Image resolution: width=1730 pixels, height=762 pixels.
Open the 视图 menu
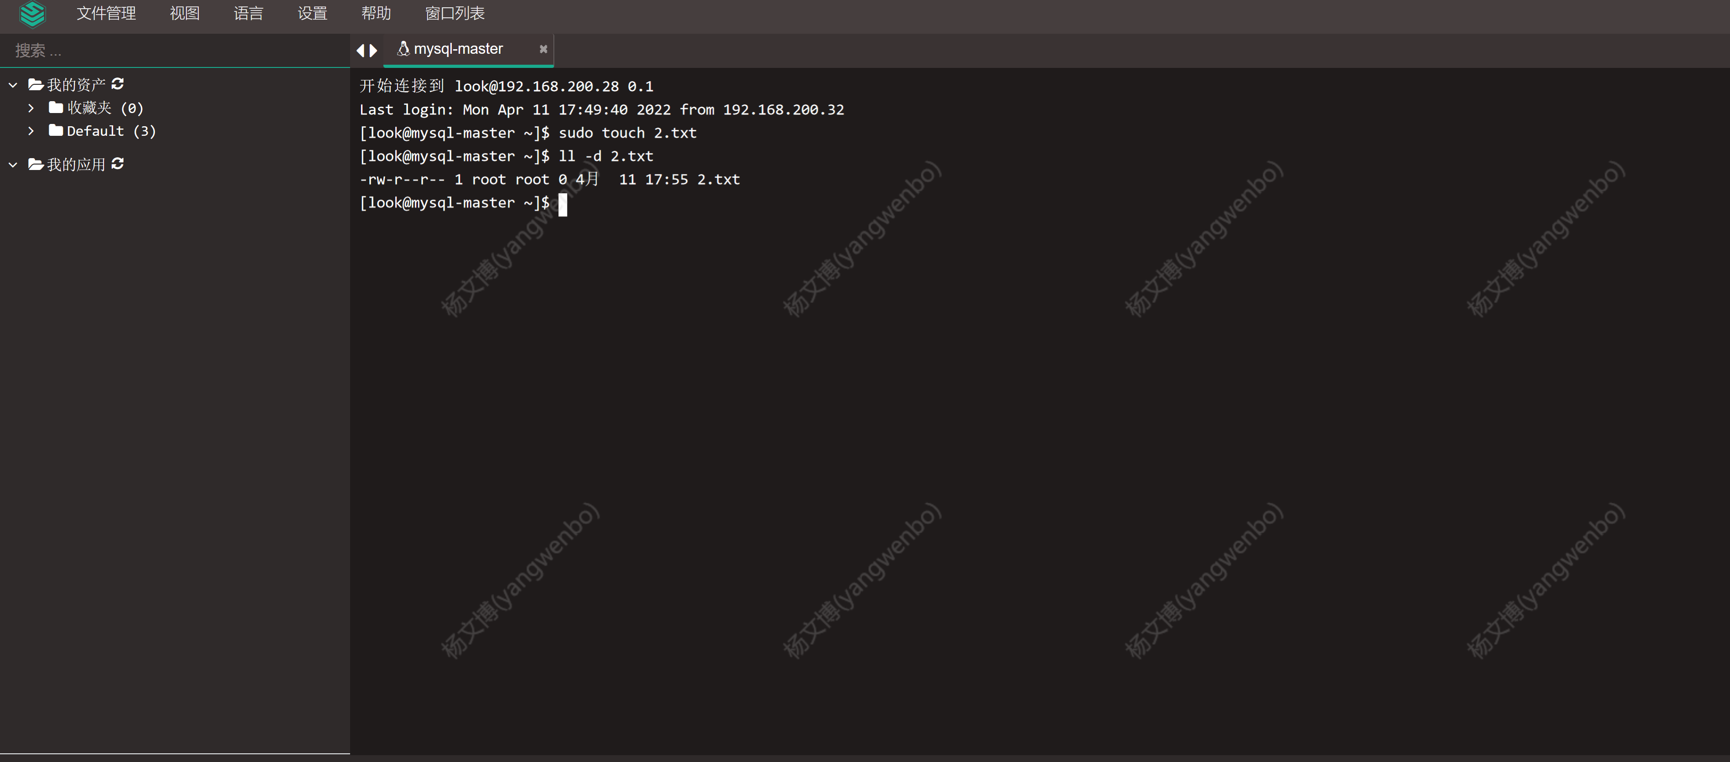(x=185, y=13)
